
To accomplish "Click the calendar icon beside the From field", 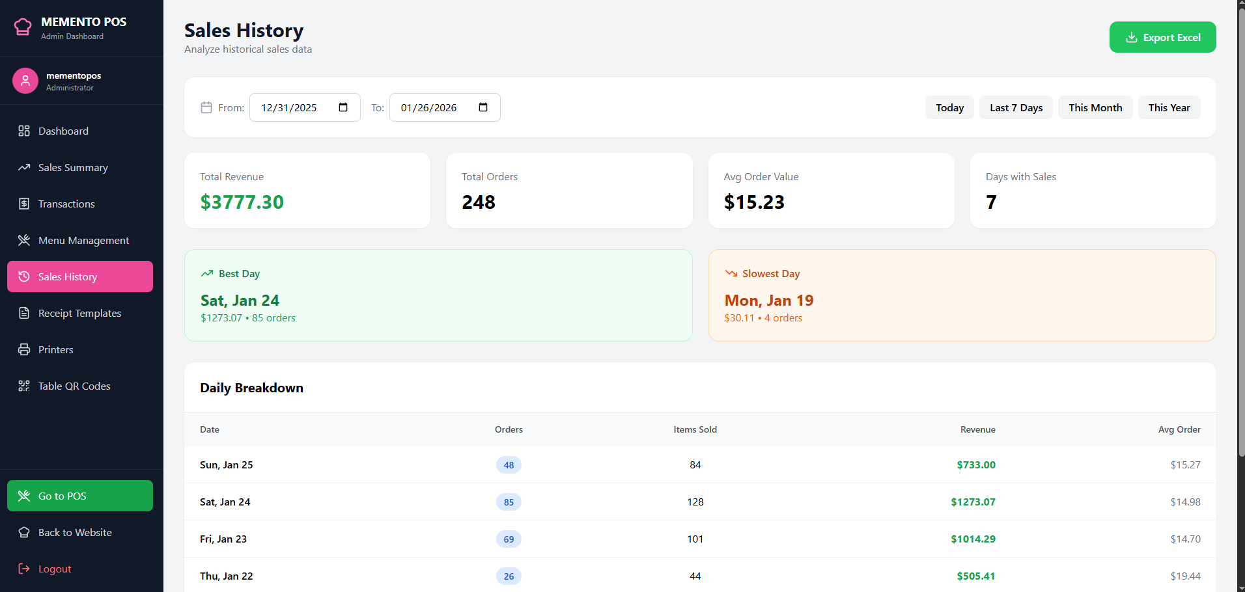I will tap(206, 107).
